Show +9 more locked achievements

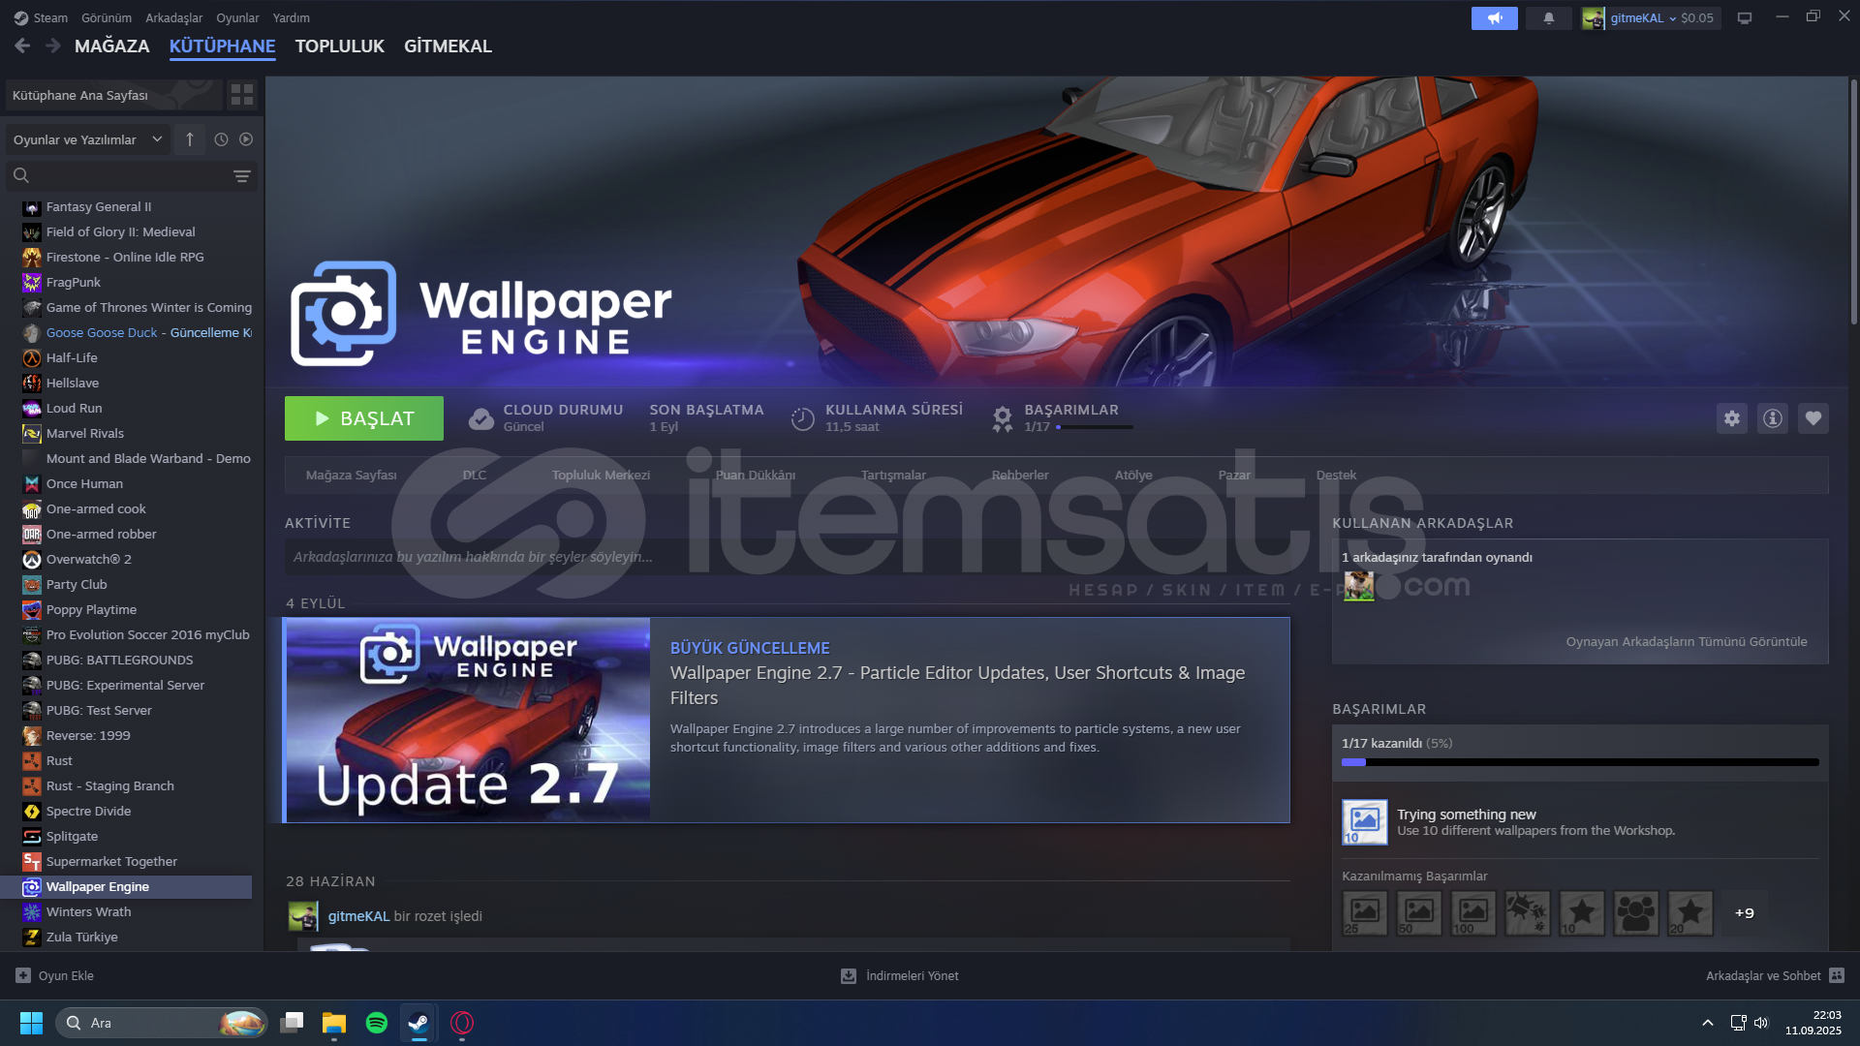pos(1745,913)
